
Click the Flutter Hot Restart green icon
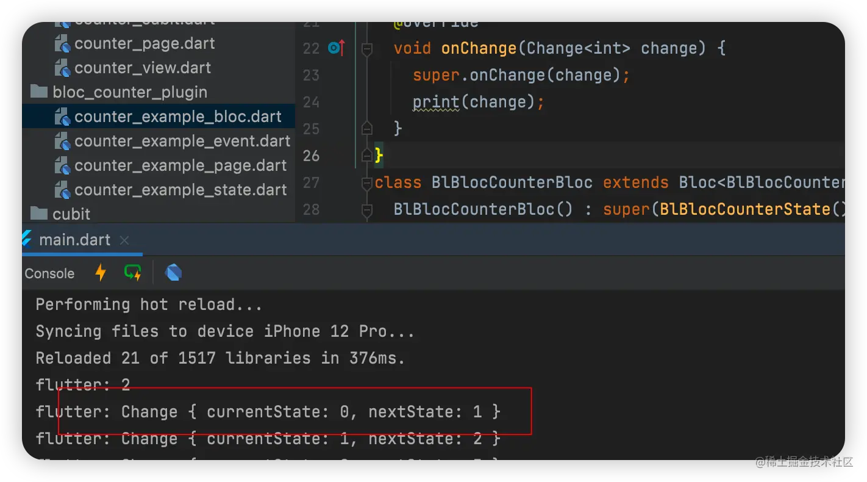(x=133, y=273)
